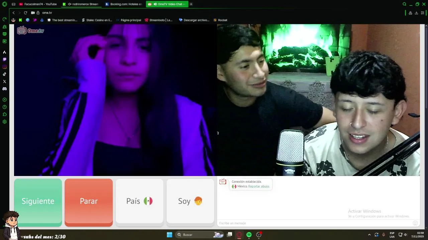Click the ome.tv address bar URL
Image resolution: width=428 pixels, height=240 pixels.
(47, 13)
